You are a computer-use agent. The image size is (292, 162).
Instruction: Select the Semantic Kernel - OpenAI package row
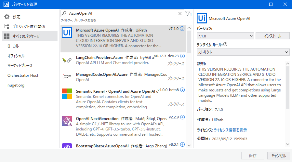123,99
